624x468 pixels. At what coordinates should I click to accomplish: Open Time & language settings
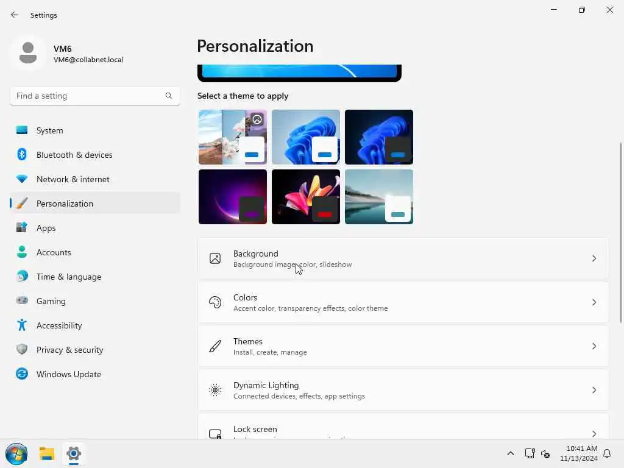coord(95,276)
